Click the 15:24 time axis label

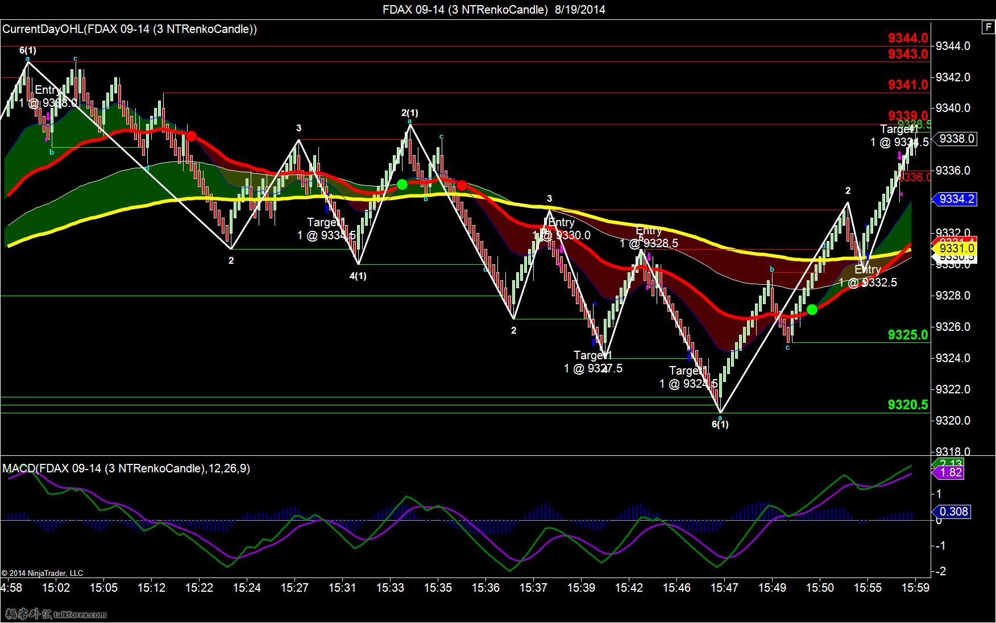pos(247,587)
